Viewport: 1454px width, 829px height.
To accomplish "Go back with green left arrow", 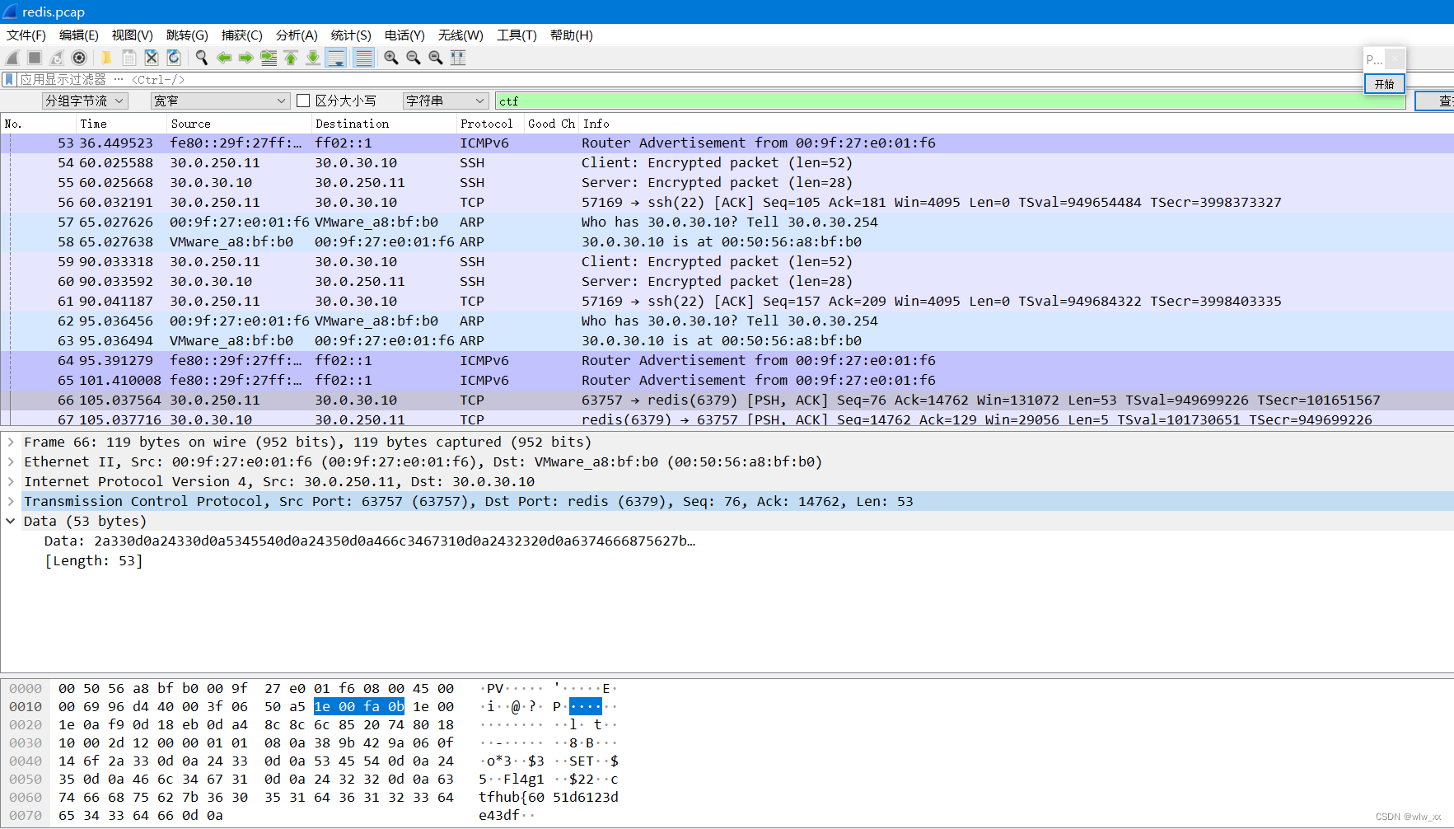I will pyautogui.click(x=224, y=58).
